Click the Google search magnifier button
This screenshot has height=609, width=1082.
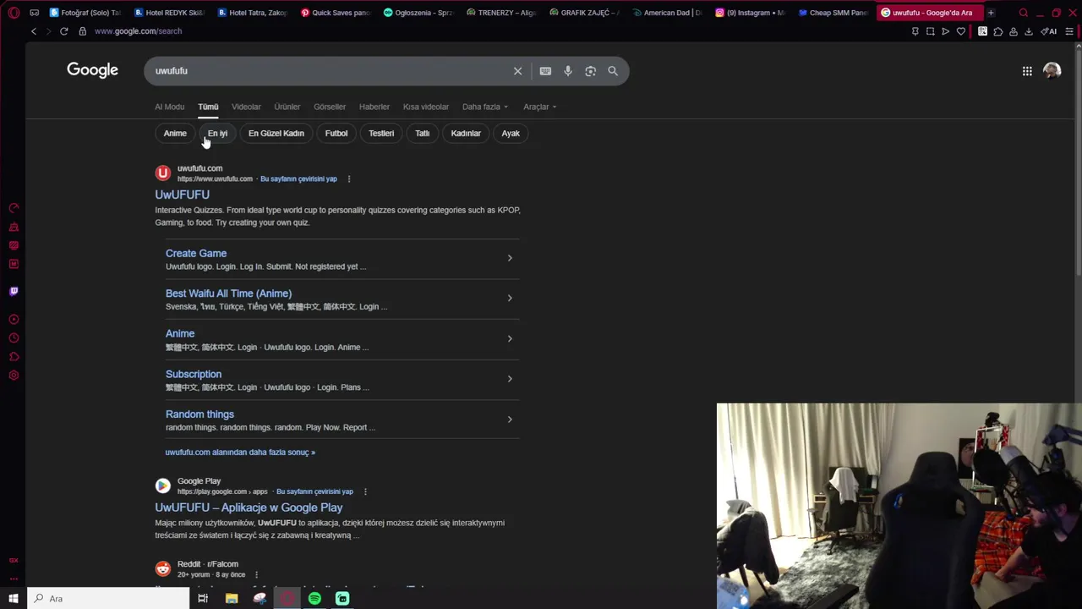(613, 71)
